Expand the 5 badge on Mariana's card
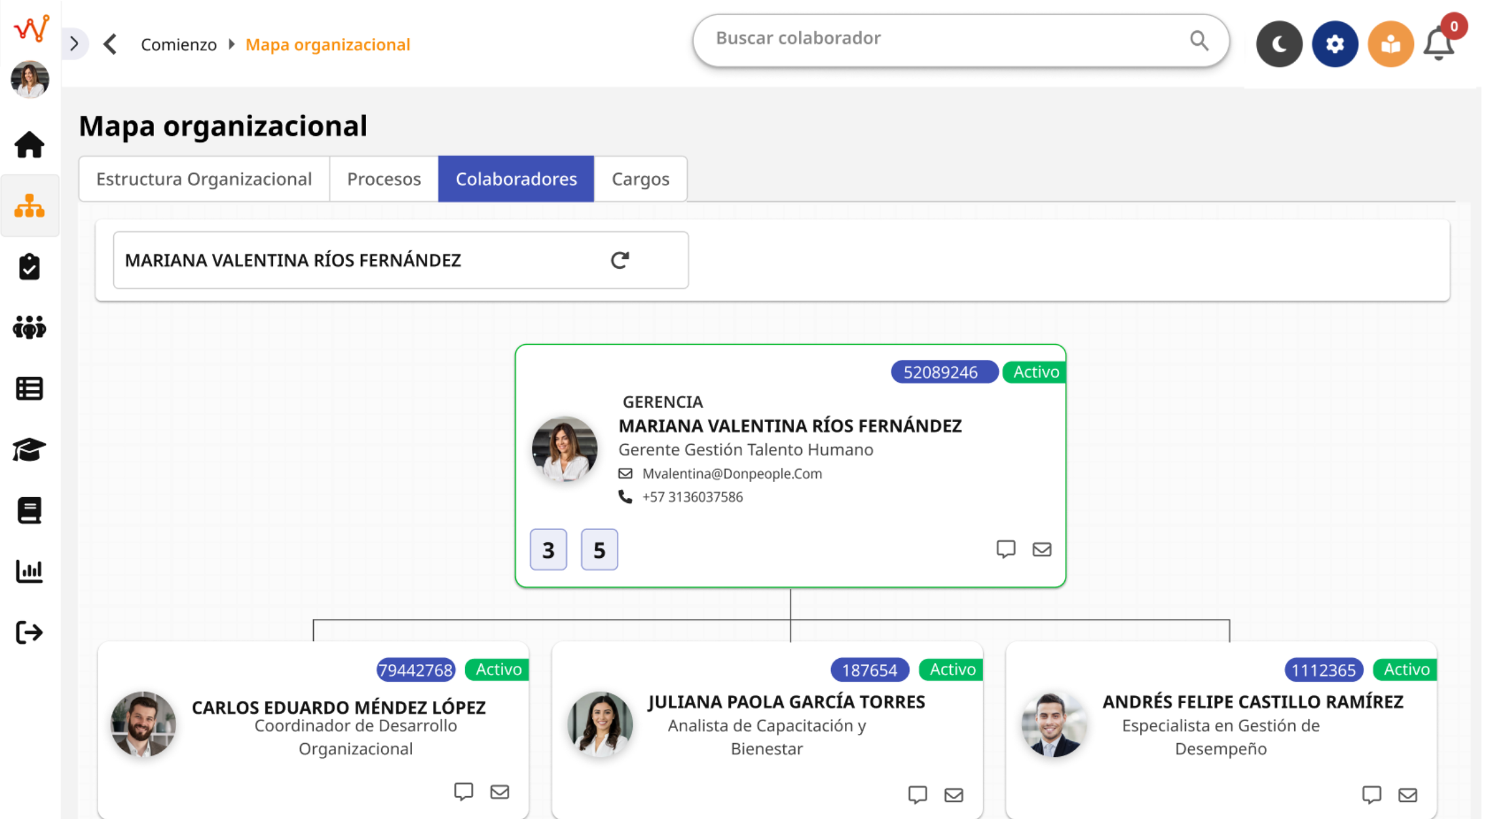 599,549
